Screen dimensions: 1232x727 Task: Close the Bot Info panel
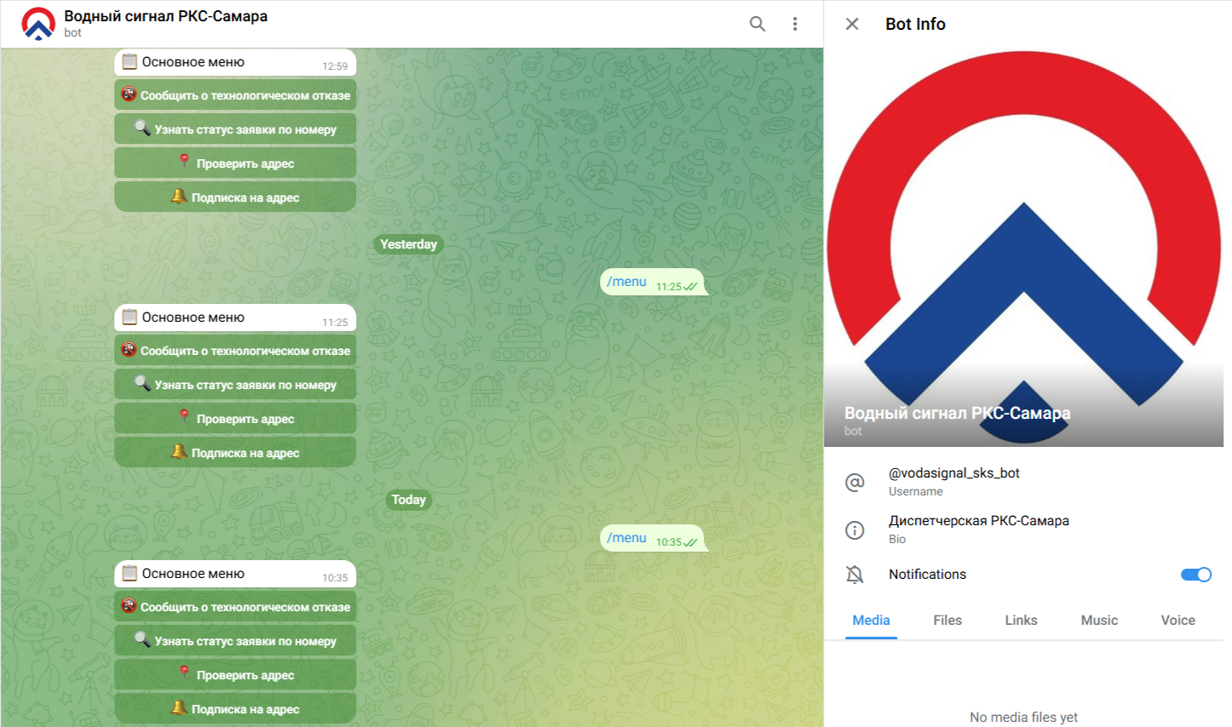pyautogui.click(x=852, y=24)
